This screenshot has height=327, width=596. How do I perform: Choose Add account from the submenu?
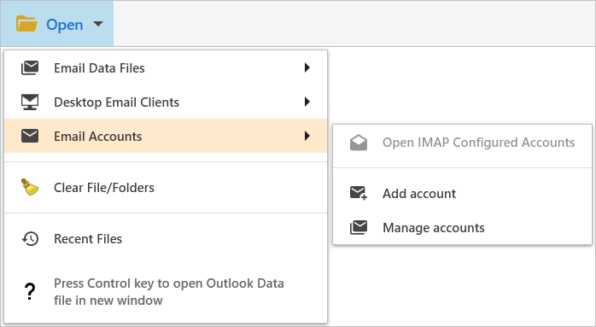[x=462, y=194]
